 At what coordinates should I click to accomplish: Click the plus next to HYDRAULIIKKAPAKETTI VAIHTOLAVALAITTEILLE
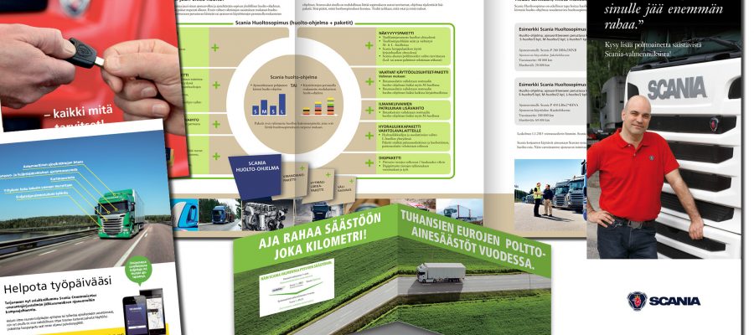(369, 136)
